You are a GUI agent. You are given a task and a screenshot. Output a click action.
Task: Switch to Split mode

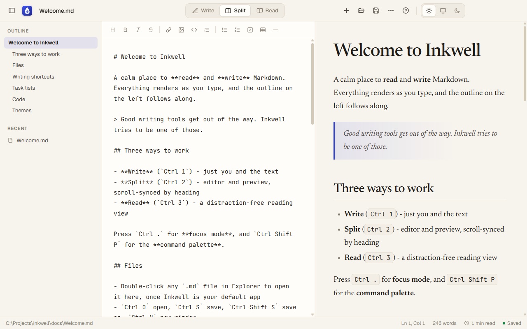pyautogui.click(x=236, y=11)
